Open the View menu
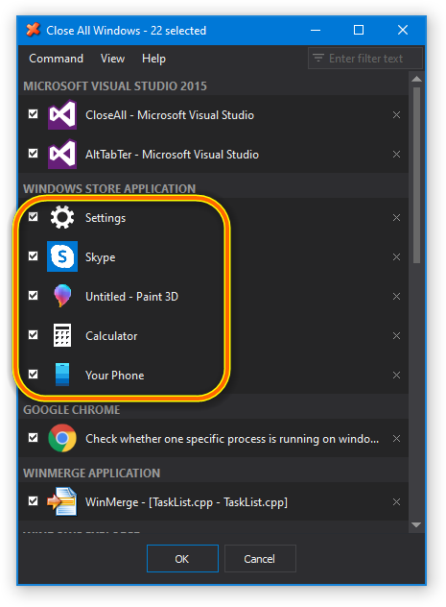The width and height of the screenshot is (446, 607). click(112, 59)
